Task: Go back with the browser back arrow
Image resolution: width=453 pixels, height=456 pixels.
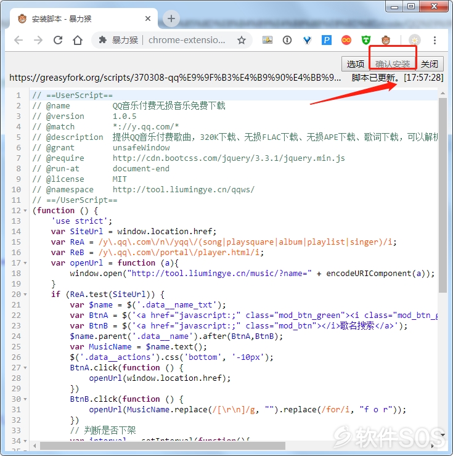Action: click(18, 40)
